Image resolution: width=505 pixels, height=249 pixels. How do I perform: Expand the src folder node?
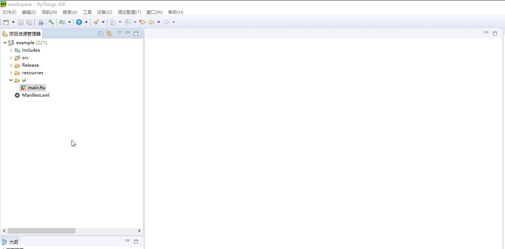11,58
